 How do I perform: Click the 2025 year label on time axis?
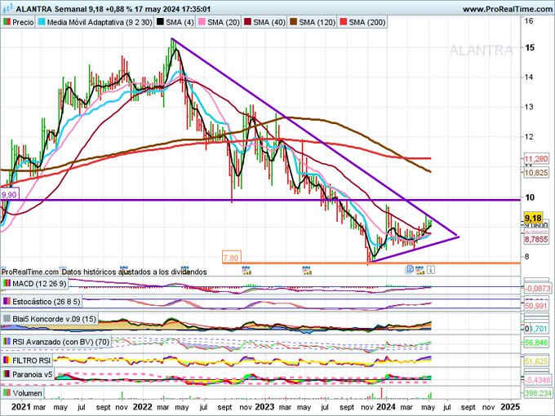[510, 407]
